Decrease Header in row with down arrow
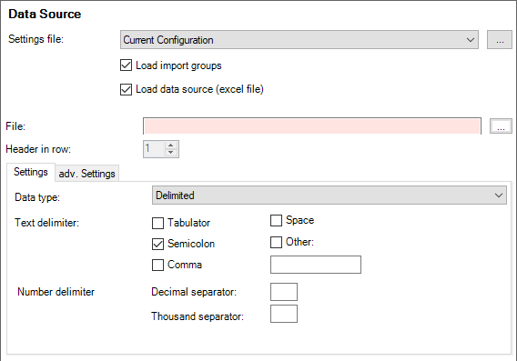This screenshot has height=361, width=517. pyautogui.click(x=170, y=153)
